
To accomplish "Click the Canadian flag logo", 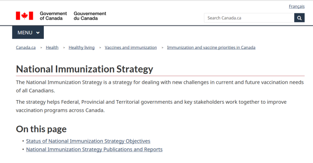I will [24, 16].
